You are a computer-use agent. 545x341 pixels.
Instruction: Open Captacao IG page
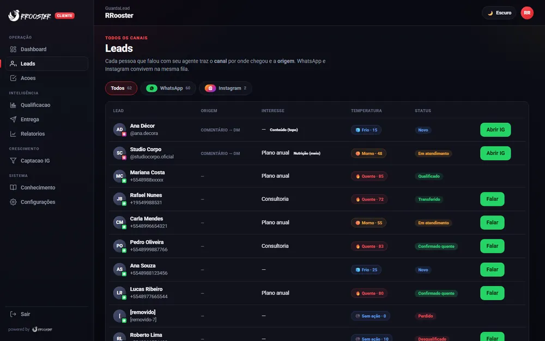tap(46, 160)
